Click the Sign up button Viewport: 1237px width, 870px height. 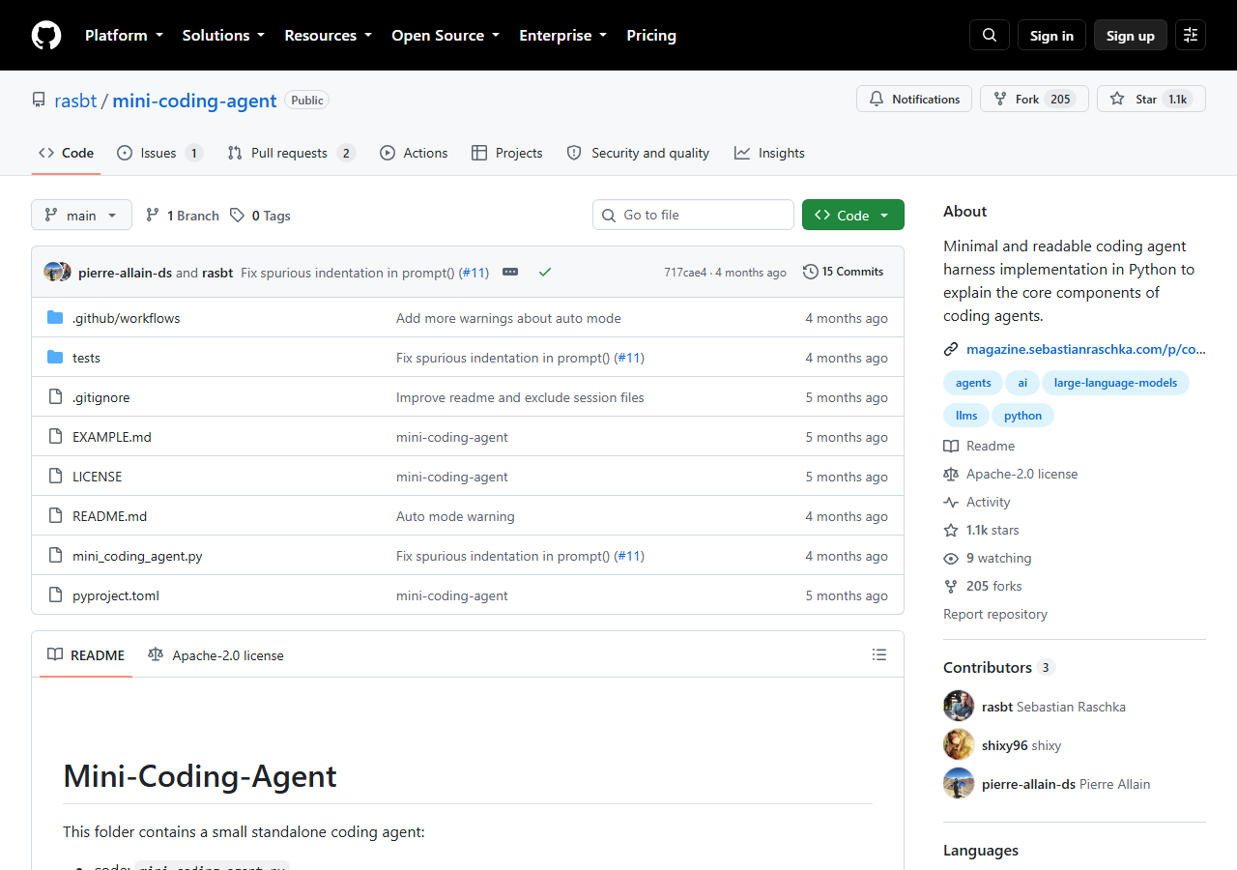click(x=1131, y=36)
